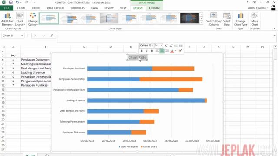The width and height of the screenshot is (278, 156).
Task: Decrease font size in the mini toolbar
Action: pyautogui.click(x=171, y=46)
